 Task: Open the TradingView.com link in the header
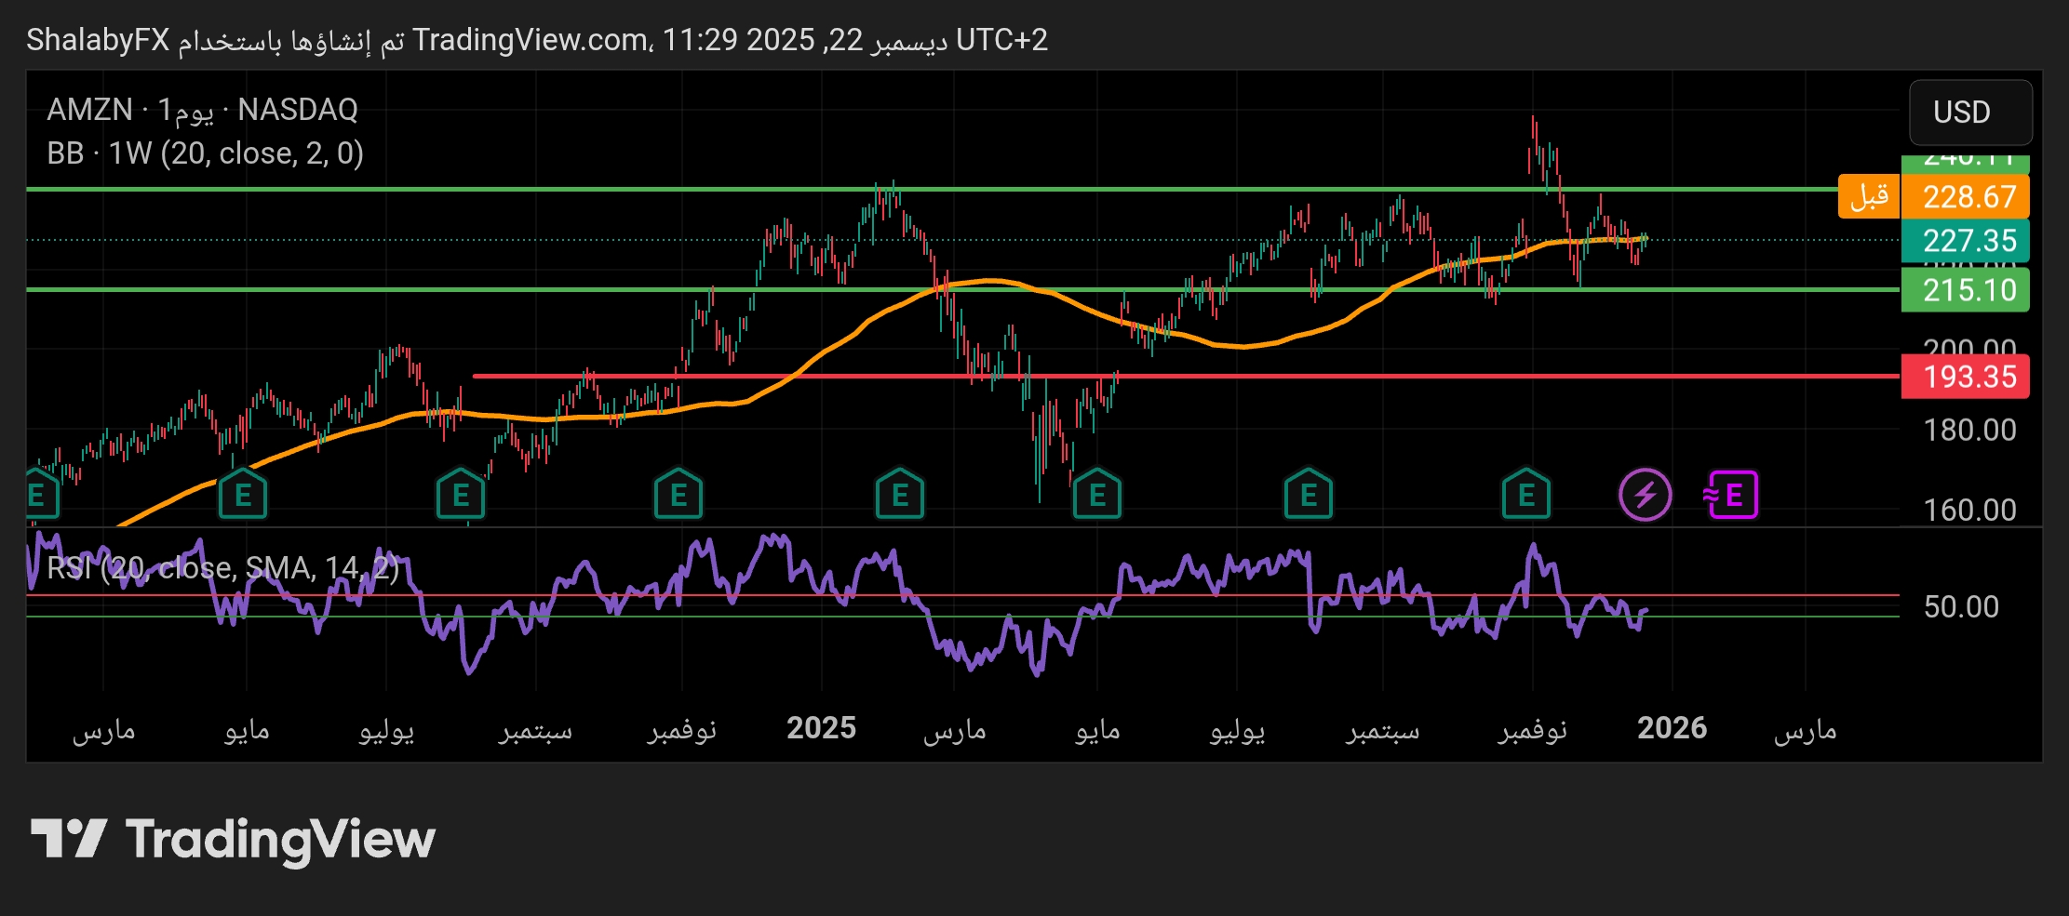(x=531, y=40)
